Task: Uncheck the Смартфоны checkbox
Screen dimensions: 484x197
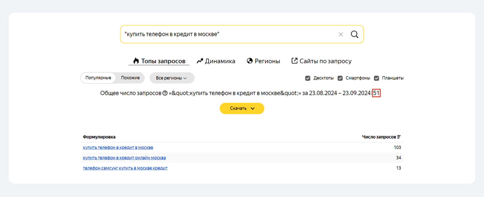Action: pos(340,78)
